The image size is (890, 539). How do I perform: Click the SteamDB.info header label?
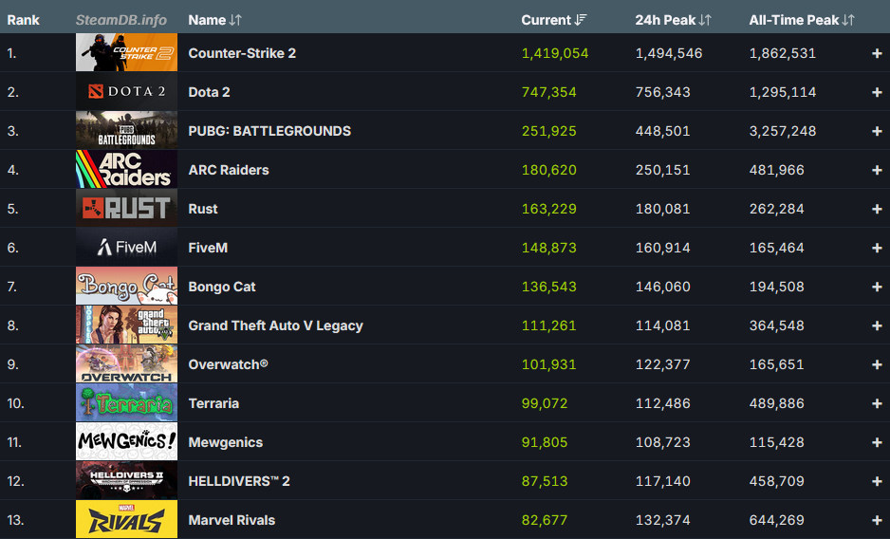point(121,20)
